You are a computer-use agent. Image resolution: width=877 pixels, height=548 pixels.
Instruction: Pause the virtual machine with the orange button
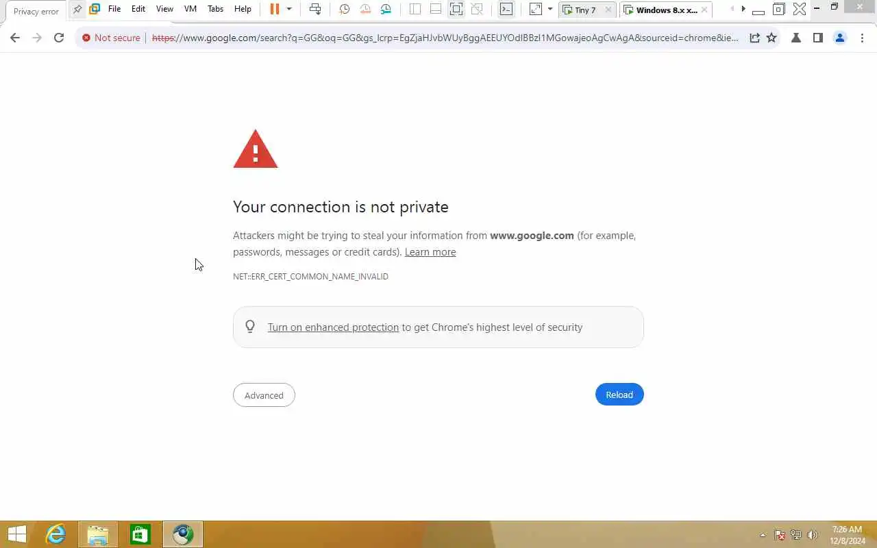coord(275,10)
